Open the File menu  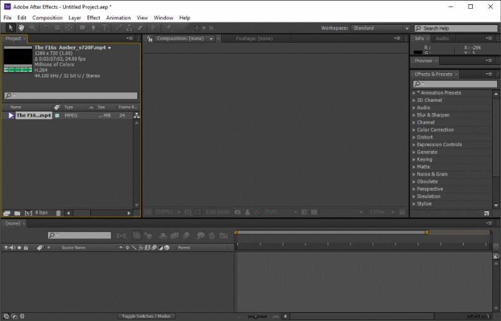[8, 18]
